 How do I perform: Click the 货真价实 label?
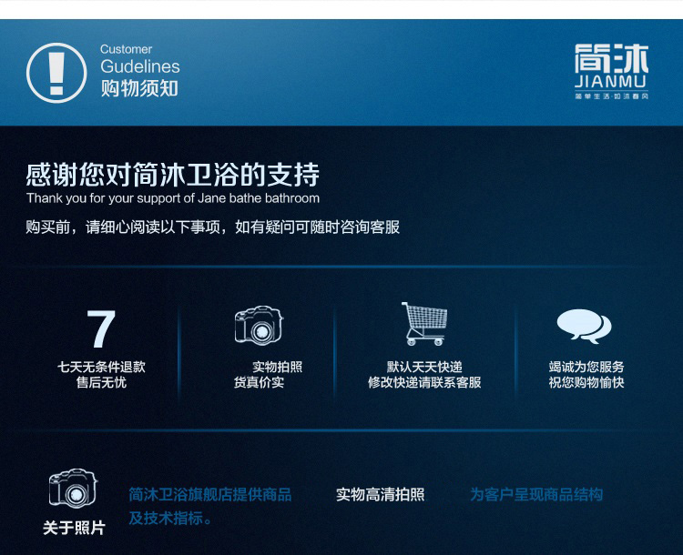(x=260, y=383)
